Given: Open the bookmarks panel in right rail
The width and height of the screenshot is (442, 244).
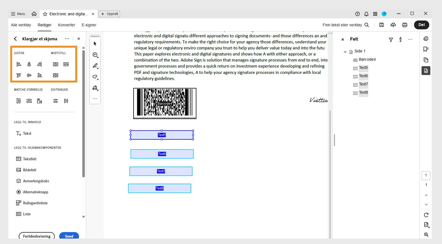Looking at the screenshot, I should (x=426, y=49).
